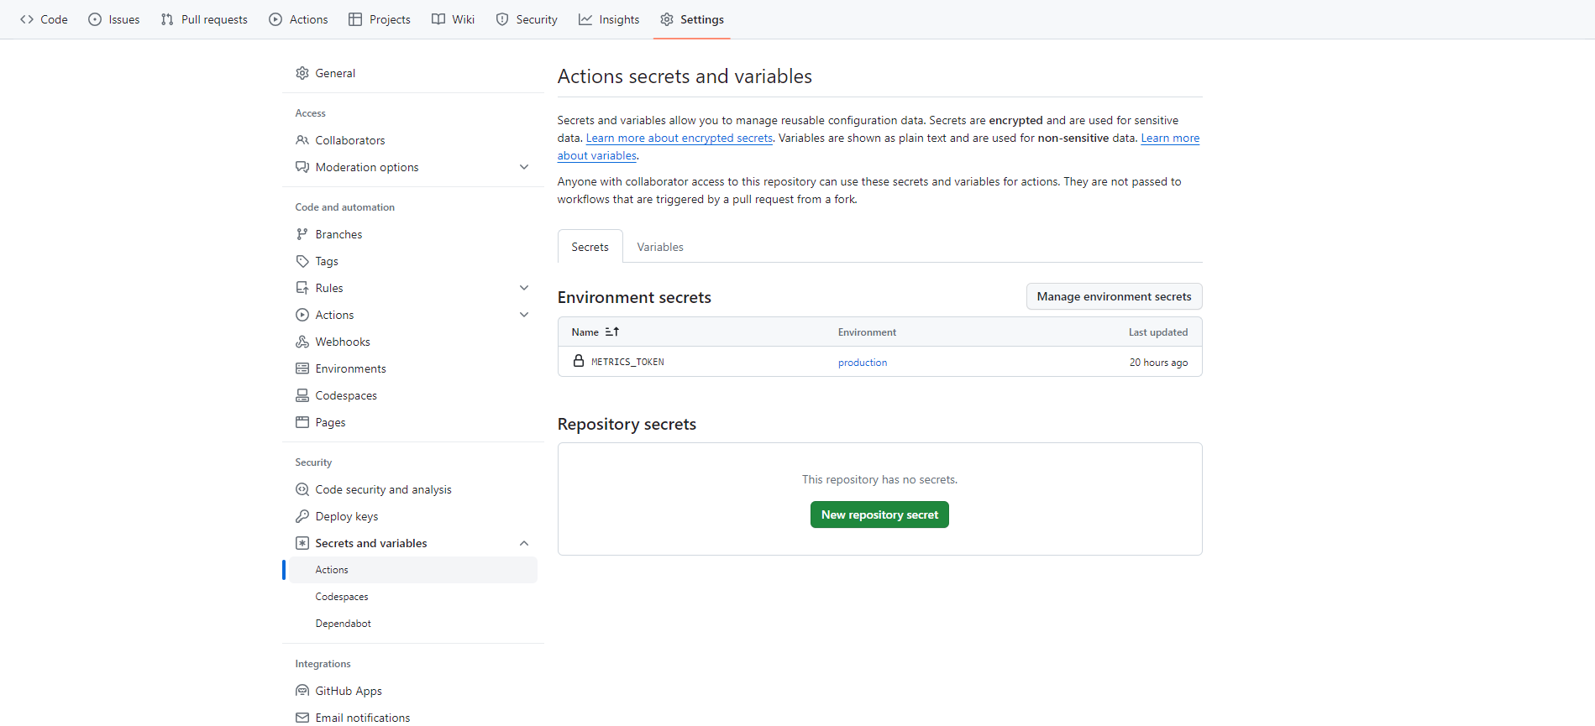Open the Insights repository tab
The height and width of the screenshot is (726, 1595).
tap(609, 19)
